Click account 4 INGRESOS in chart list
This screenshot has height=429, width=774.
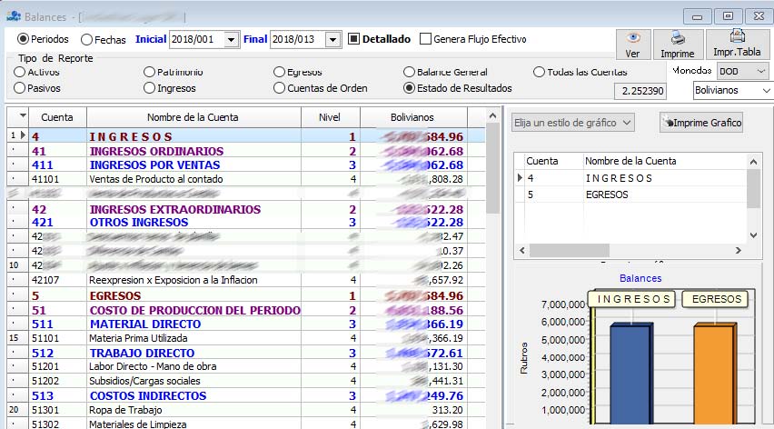coord(630,178)
